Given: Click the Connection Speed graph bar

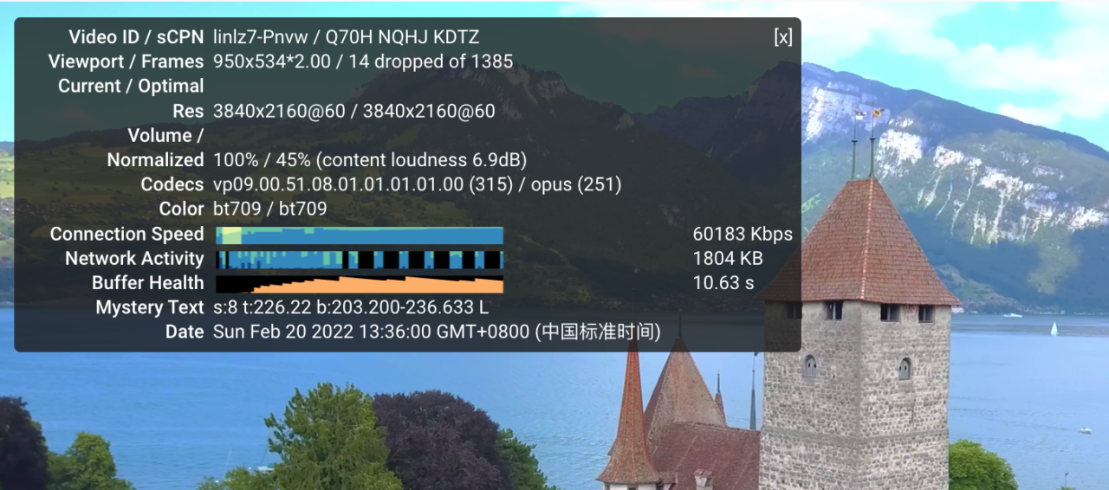Looking at the screenshot, I should [x=360, y=235].
